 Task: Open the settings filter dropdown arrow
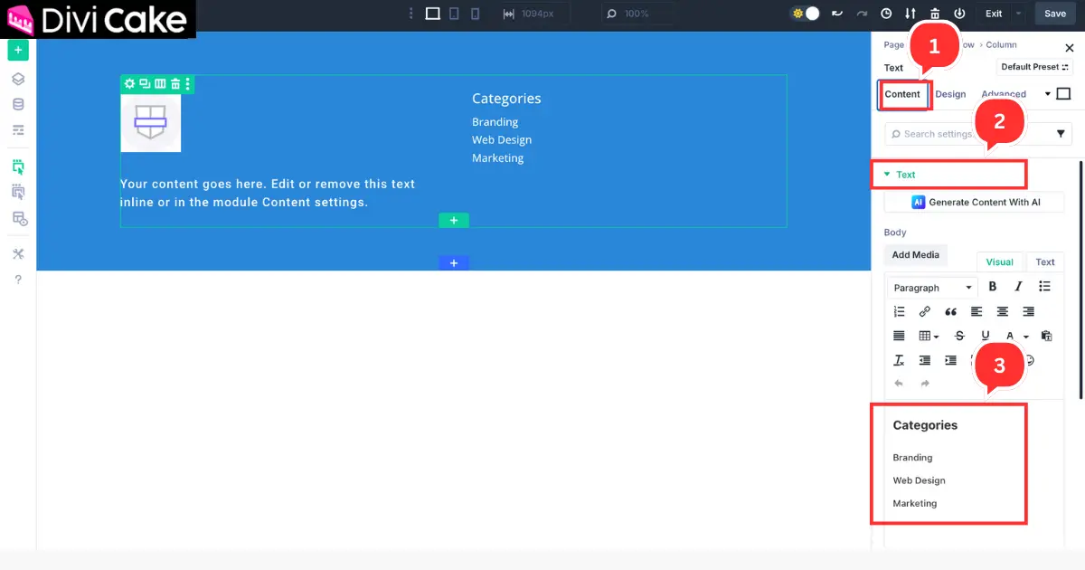tap(1061, 134)
